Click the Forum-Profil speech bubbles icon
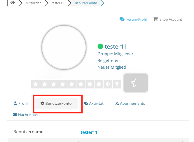This screenshot has height=142, width=194. pyautogui.click(x=122, y=19)
